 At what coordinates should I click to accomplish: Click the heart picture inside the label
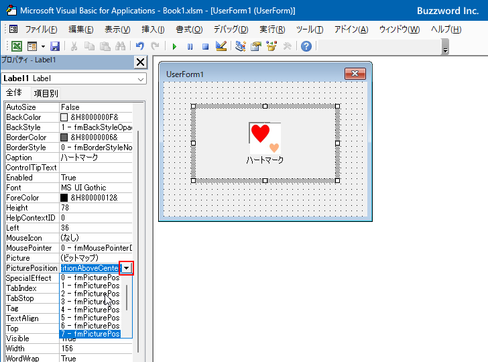(x=265, y=137)
